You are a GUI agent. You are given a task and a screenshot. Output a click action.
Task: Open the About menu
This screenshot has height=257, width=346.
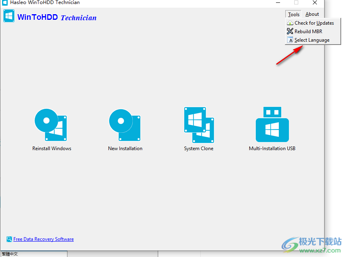(x=312, y=14)
